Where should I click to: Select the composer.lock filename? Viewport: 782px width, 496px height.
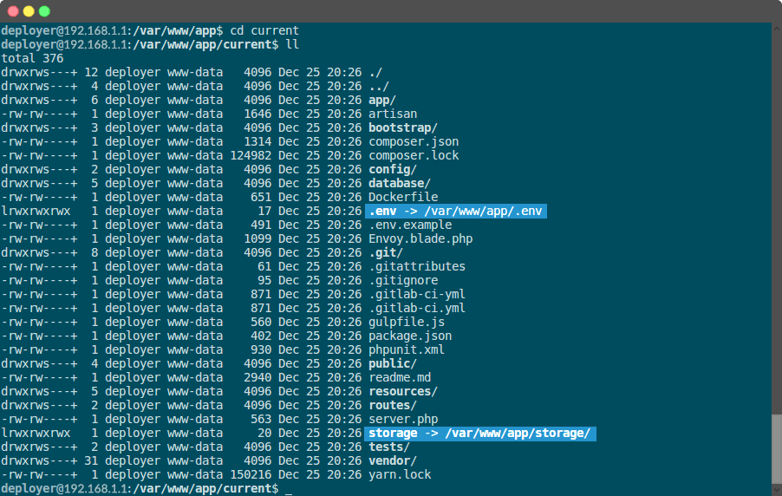click(x=414, y=155)
